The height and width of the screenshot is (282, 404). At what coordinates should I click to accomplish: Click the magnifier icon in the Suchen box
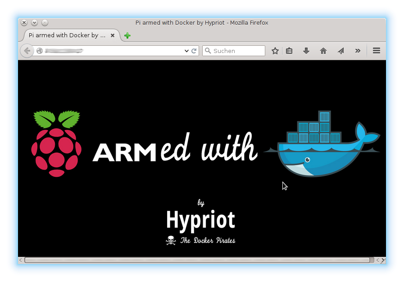[x=208, y=50]
